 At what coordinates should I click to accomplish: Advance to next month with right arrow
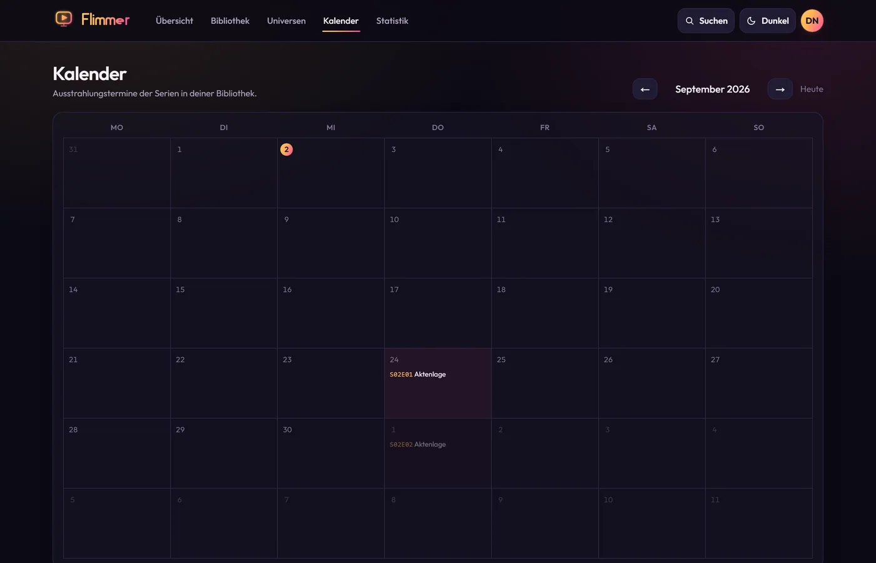[x=780, y=89]
